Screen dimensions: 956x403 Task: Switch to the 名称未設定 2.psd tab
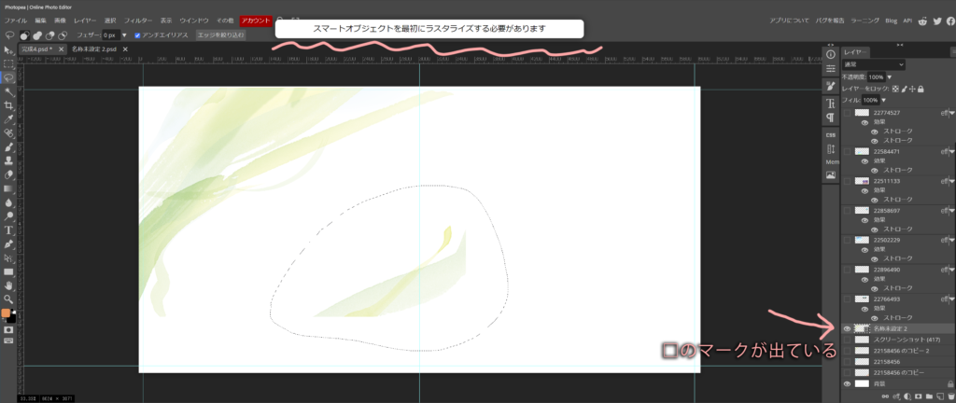pos(93,49)
